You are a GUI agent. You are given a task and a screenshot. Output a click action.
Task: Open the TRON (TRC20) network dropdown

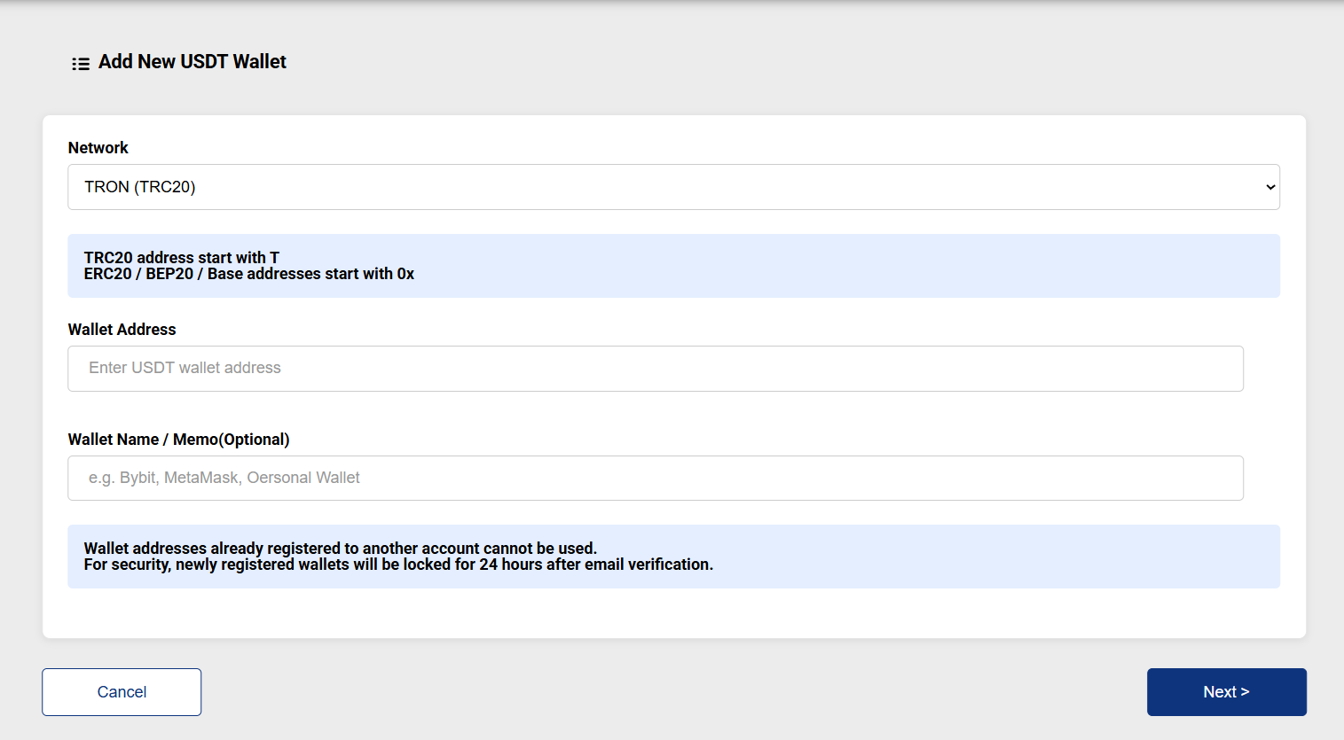[673, 187]
